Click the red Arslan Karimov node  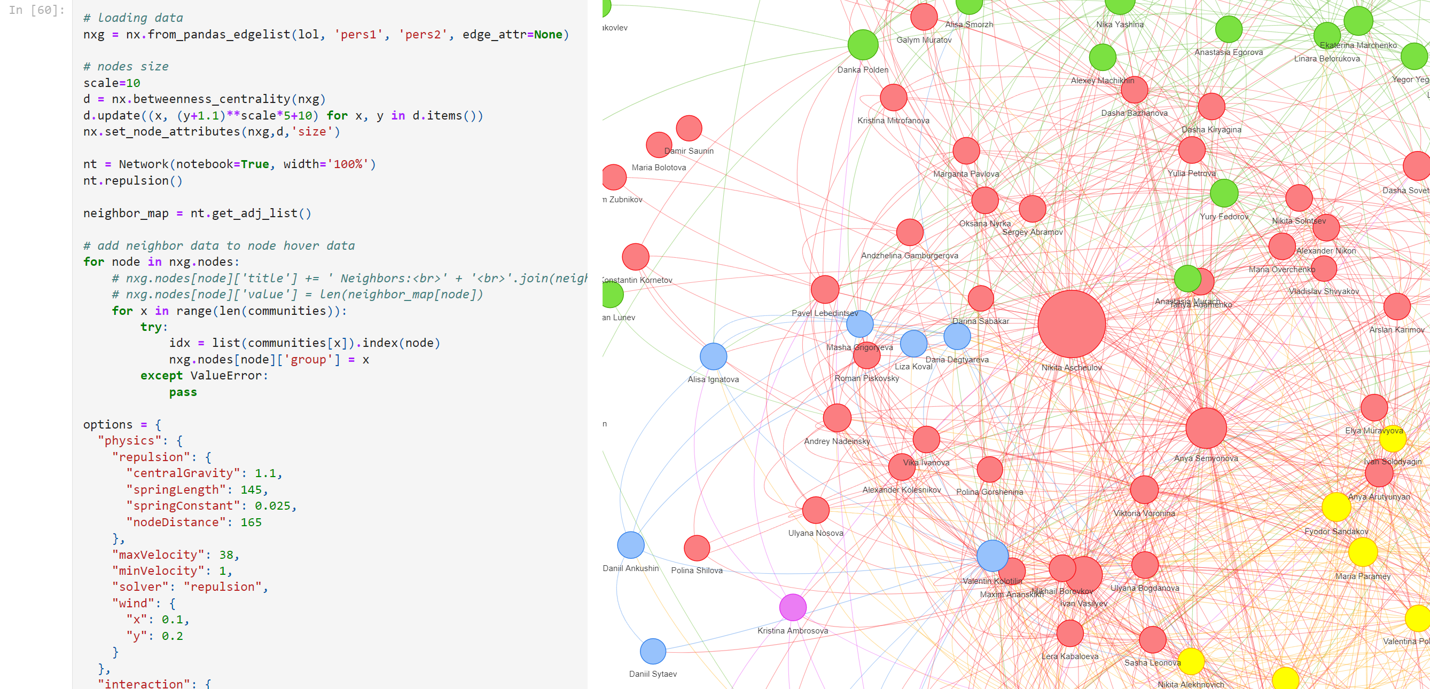(1397, 307)
